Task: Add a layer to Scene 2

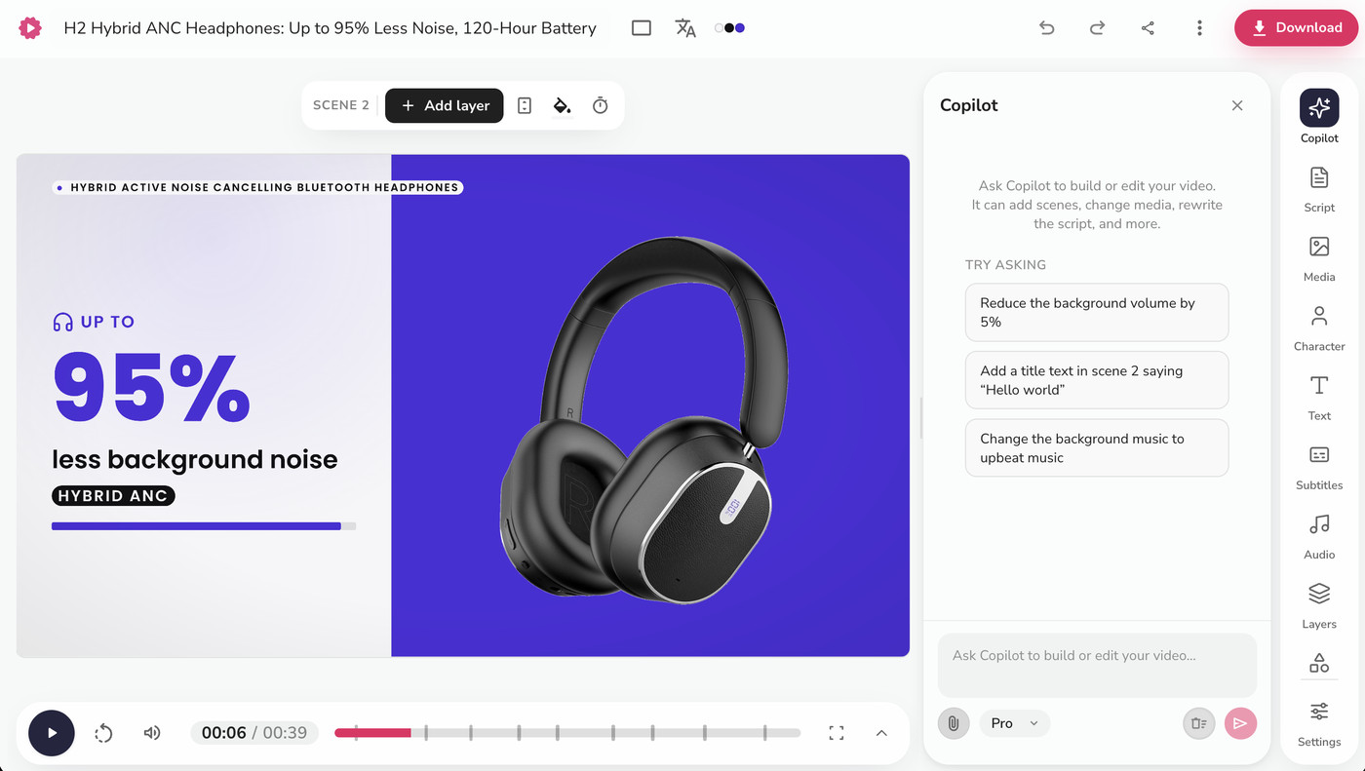Action: coord(445,105)
